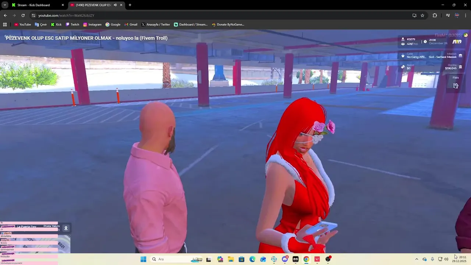
Task: Go back to the previous page
Action: 5,15
